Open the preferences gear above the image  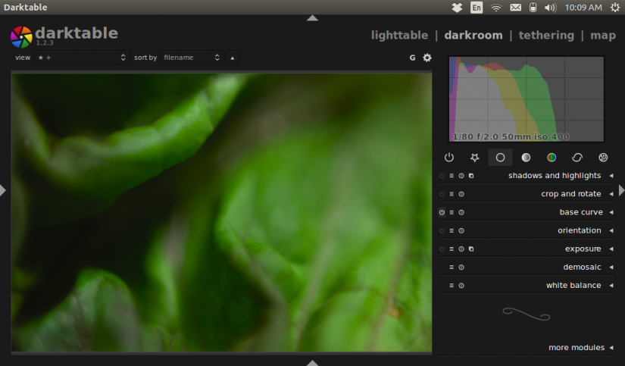[427, 58]
